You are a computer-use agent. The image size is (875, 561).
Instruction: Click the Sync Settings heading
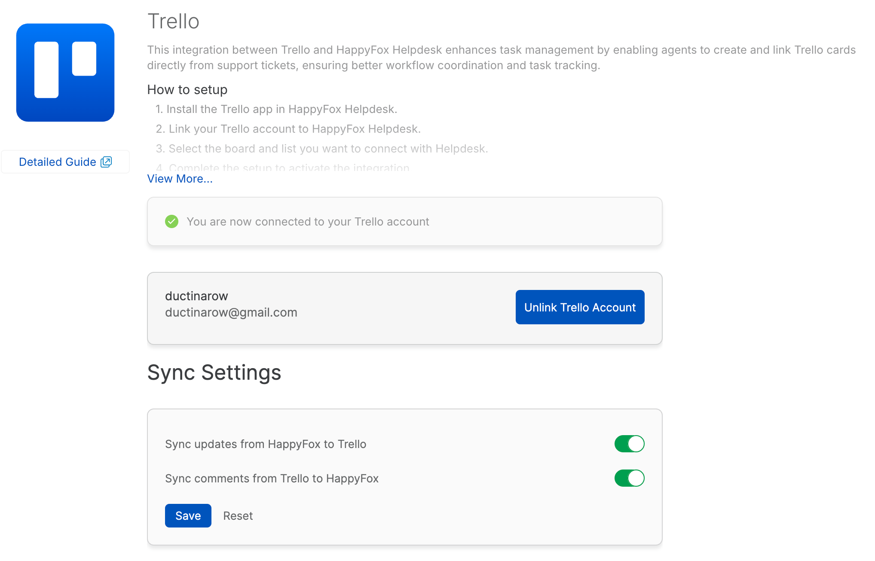click(214, 372)
